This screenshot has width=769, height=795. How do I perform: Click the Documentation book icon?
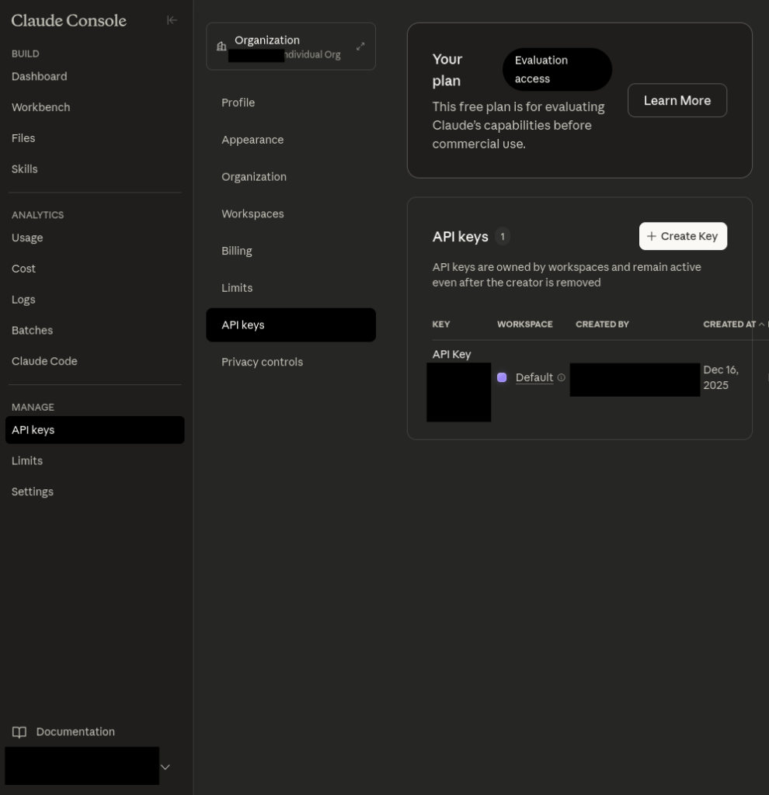19,732
